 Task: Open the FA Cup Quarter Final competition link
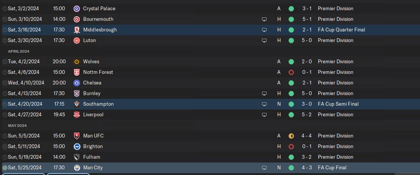click(x=341, y=30)
